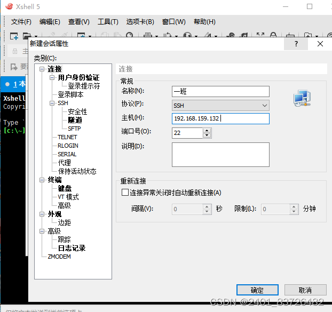Screen dimensions: 332x312
Task: Increase the port number with up arrow
Action: tap(207, 130)
